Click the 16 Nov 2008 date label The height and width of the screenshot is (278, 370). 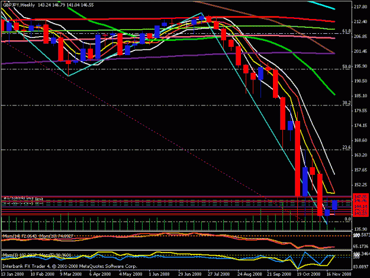click(x=339, y=274)
